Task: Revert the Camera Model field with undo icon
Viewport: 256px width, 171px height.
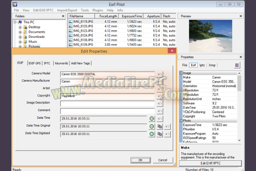Action: coord(160,74)
